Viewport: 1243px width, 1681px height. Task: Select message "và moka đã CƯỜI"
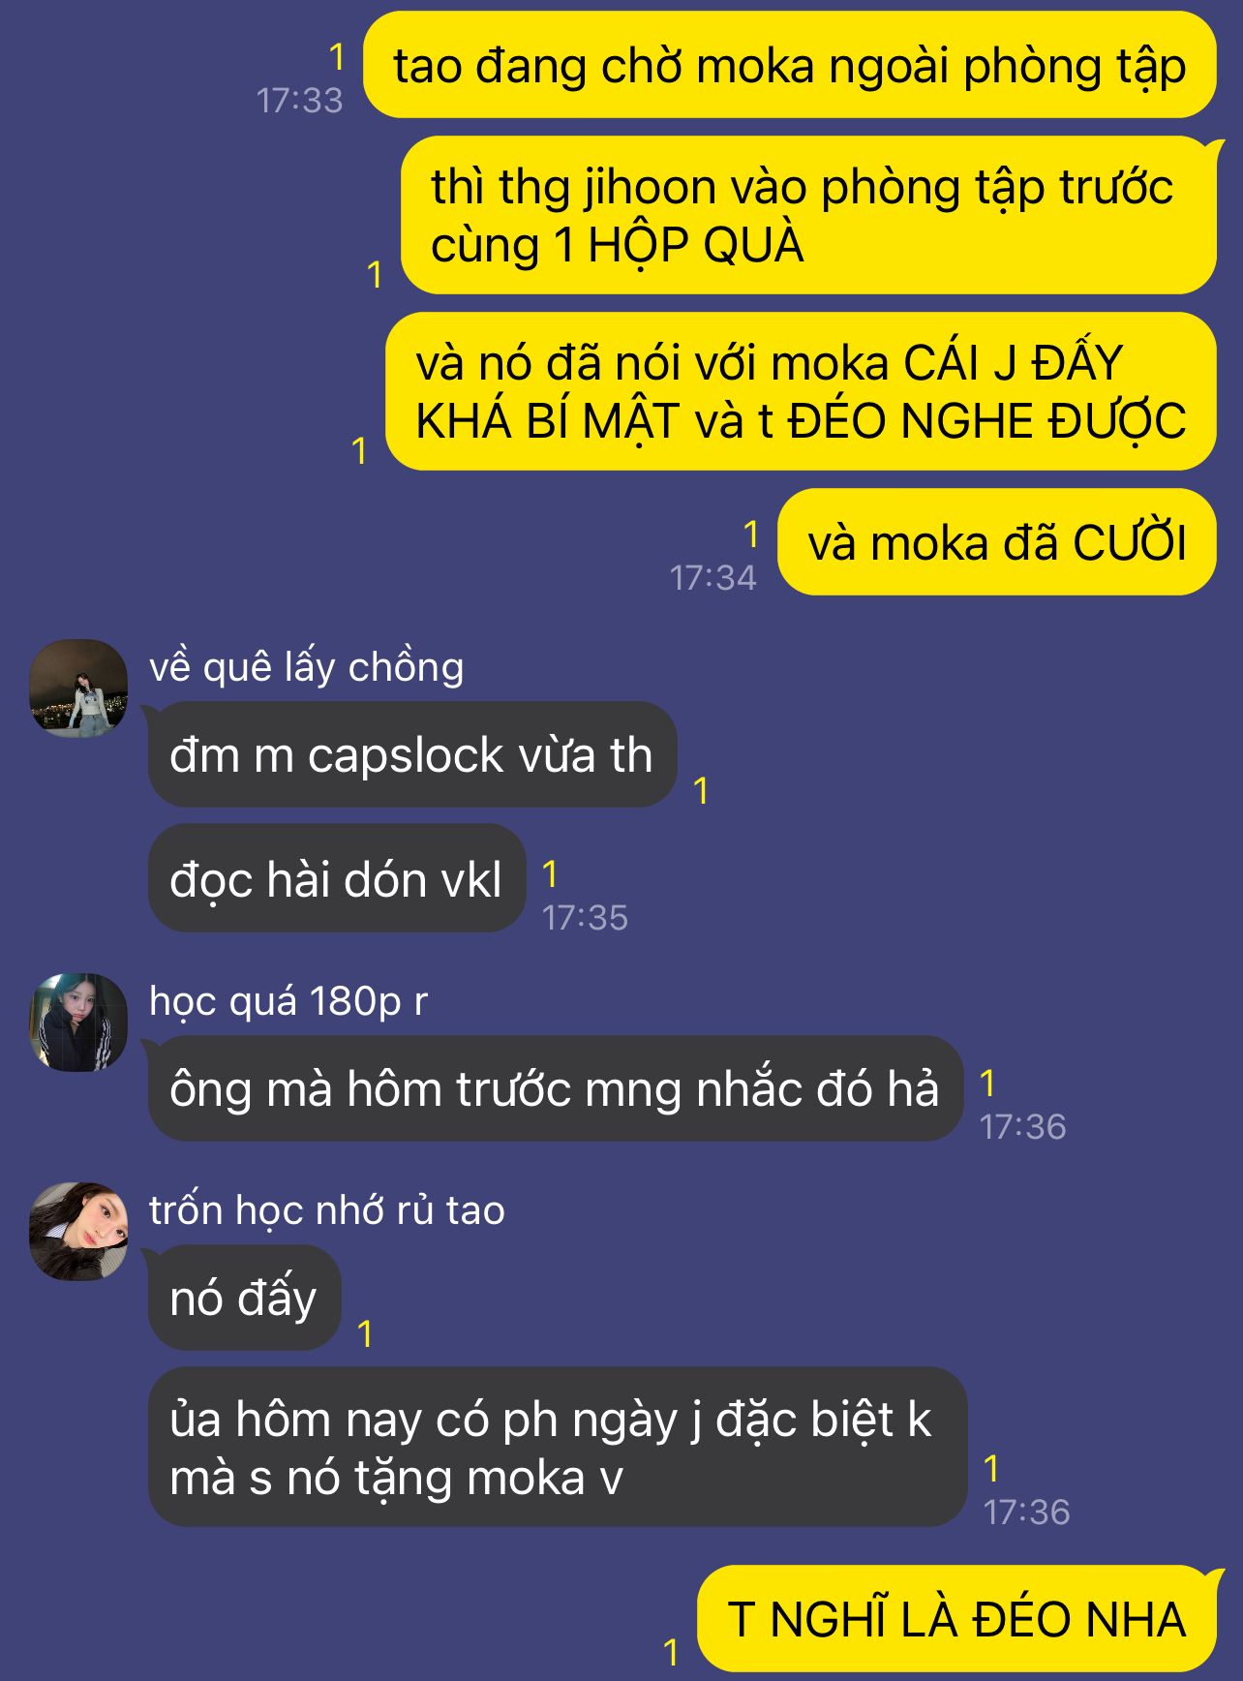[997, 541]
